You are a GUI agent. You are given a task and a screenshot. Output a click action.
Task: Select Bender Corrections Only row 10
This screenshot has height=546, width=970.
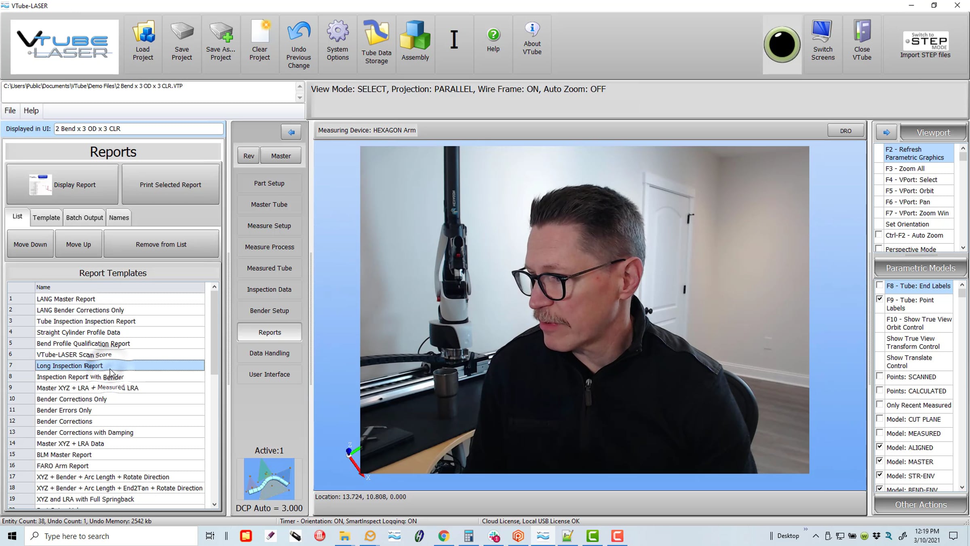pos(120,399)
